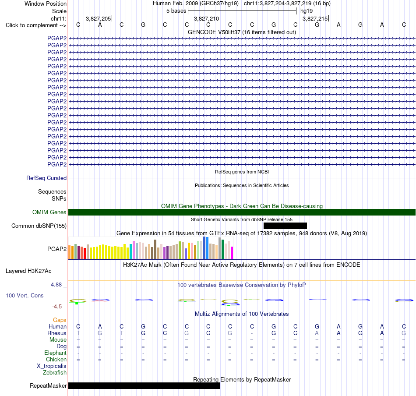Click the 3,827,210 position marker
The width and height of the screenshot is (416, 396).
pos(207,18)
